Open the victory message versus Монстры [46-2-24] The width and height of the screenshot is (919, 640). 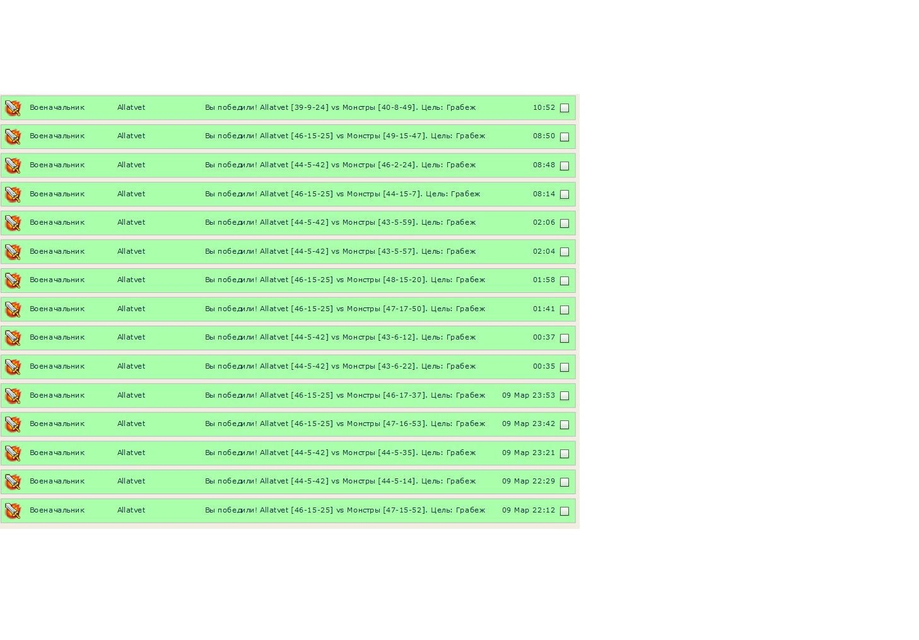[340, 165]
